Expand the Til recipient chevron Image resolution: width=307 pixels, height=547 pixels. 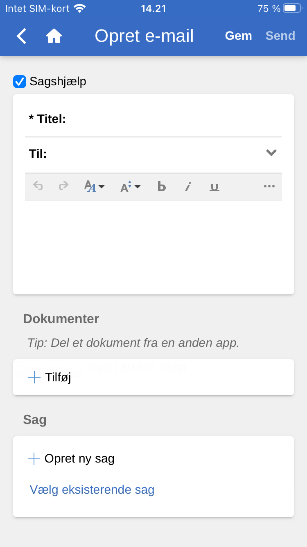(271, 153)
